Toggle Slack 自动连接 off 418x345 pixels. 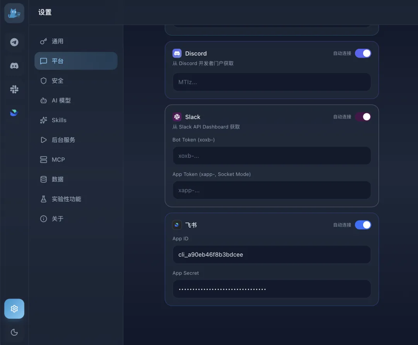tap(363, 117)
